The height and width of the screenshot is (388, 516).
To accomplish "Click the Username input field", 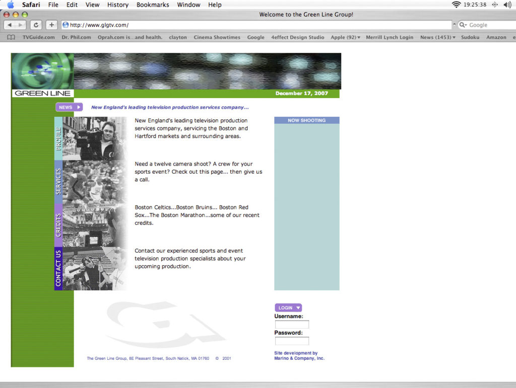I will click(x=292, y=325).
